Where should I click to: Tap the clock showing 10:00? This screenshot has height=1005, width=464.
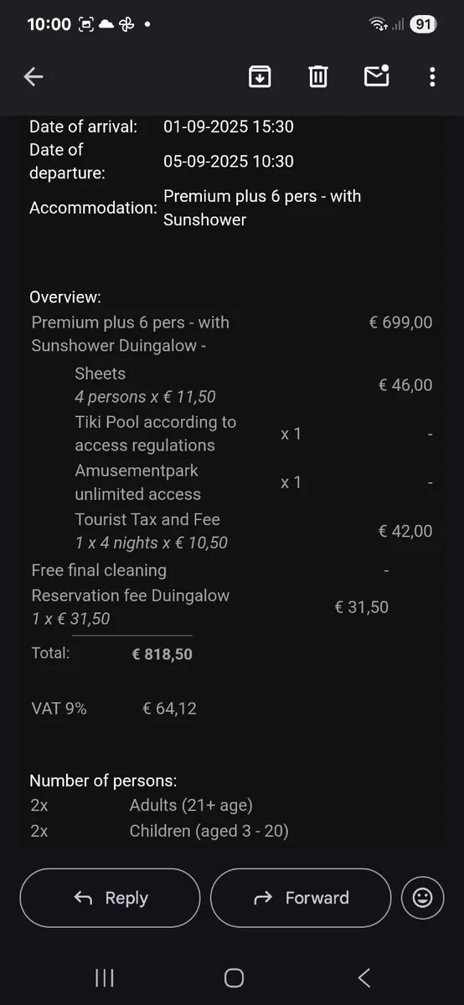tap(49, 24)
